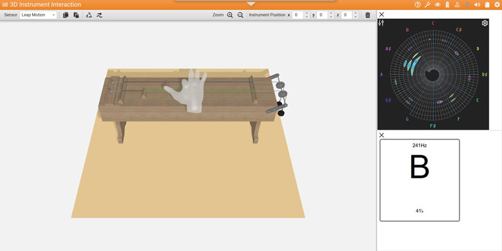502x251 pixels.
Task: Click the note label B on the spiral
Action: [407, 30]
